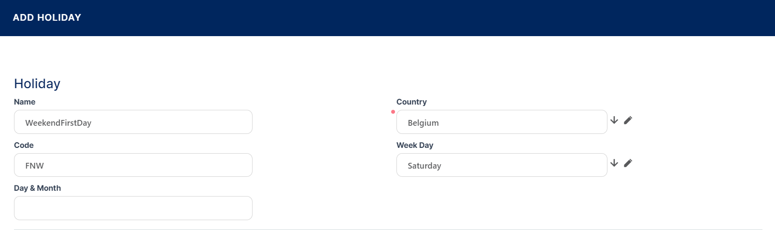Focus the Name field containing WeekendFirstDay

pos(133,122)
